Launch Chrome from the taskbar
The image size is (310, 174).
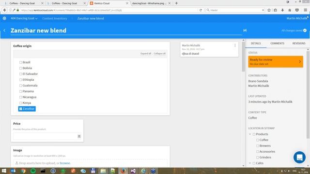pyautogui.click(x=23, y=171)
